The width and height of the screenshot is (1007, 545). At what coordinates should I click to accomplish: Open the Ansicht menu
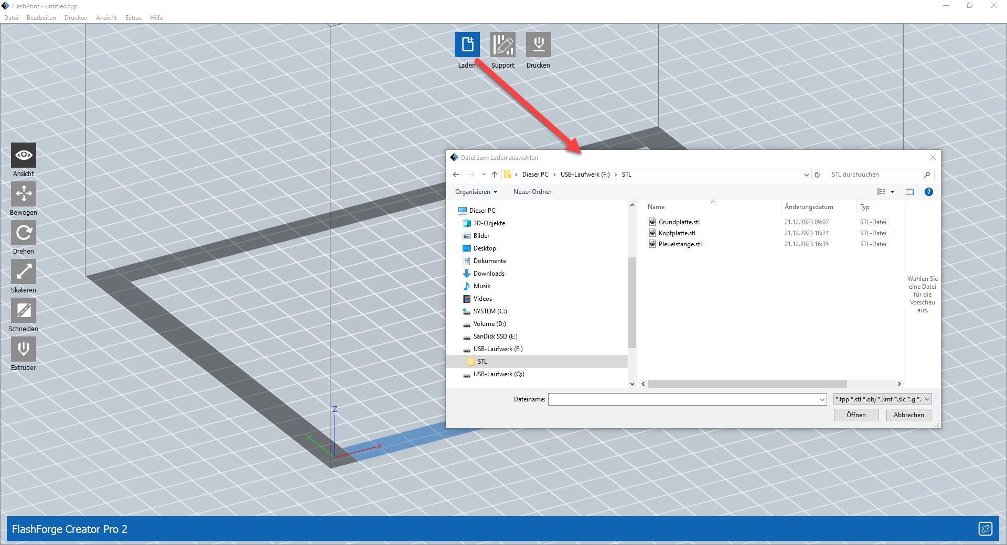point(106,18)
